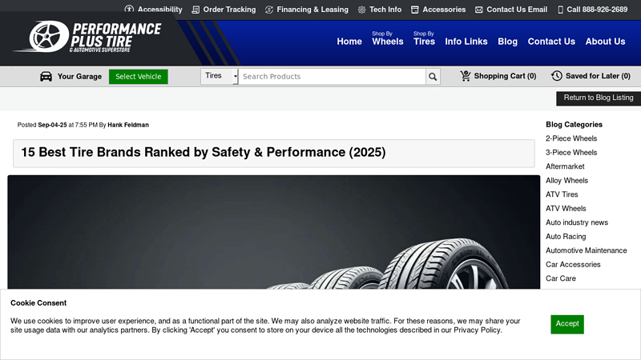
Task: Click the shopping cart icon
Action: [x=466, y=76]
